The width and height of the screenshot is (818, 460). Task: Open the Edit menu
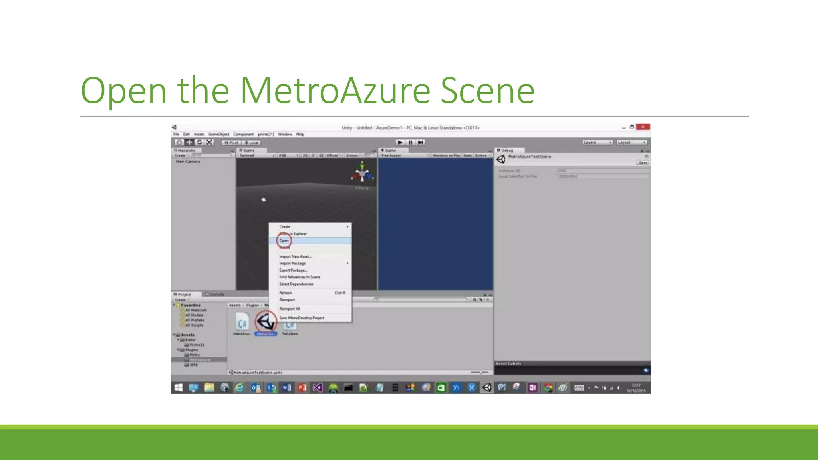click(186, 134)
